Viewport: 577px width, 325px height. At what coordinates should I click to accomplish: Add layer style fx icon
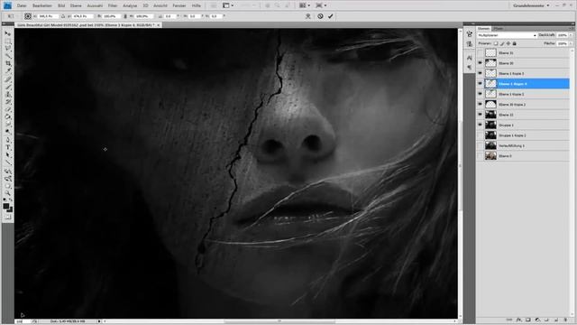tap(518, 320)
